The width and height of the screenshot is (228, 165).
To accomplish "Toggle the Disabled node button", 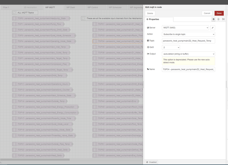I will [x=151, y=162].
